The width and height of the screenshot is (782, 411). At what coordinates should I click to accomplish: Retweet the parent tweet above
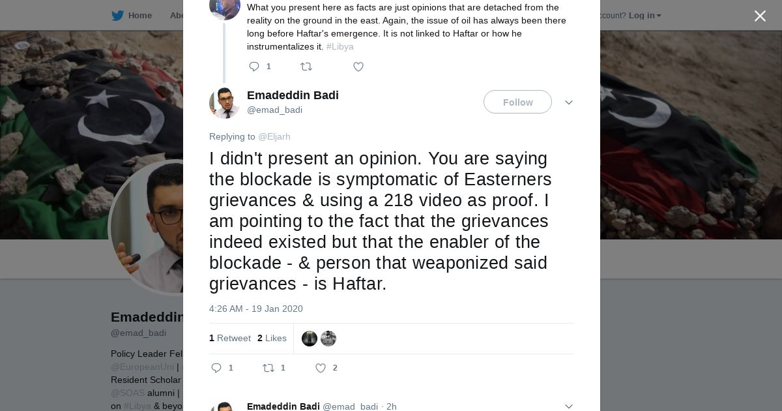[306, 67]
